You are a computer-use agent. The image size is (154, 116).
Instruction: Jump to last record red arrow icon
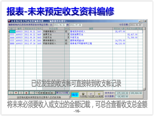coord(26,93)
